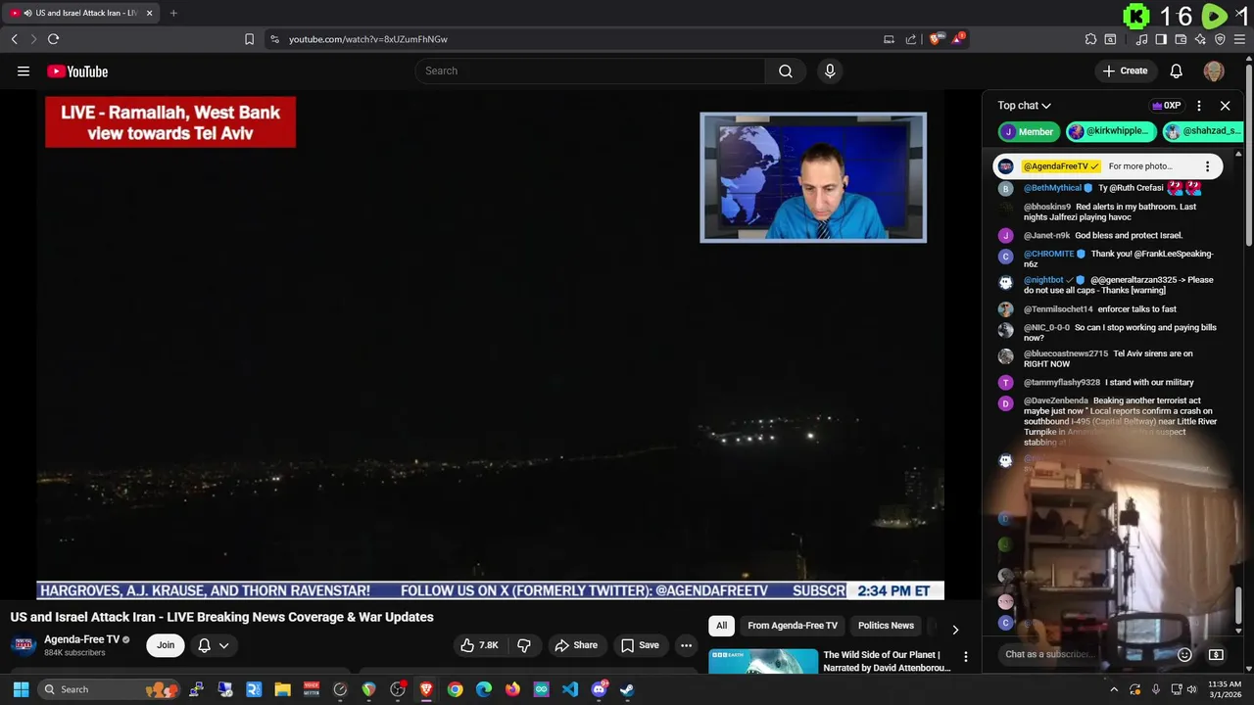Open the browser main menu
The height and width of the screenshot is (705, 1254).
tap(1239, 39)
